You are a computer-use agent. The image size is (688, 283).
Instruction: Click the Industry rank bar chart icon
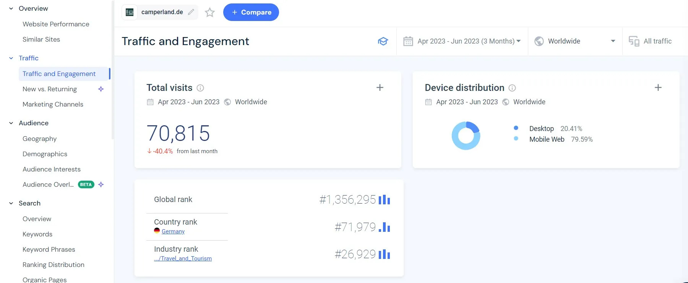click(384, 254)
